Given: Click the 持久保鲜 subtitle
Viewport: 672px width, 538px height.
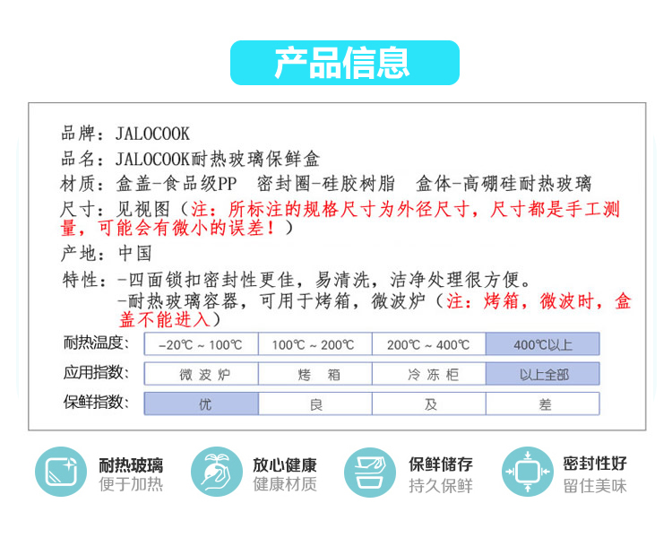Looking at the screenshot, I should click(441, 486).
